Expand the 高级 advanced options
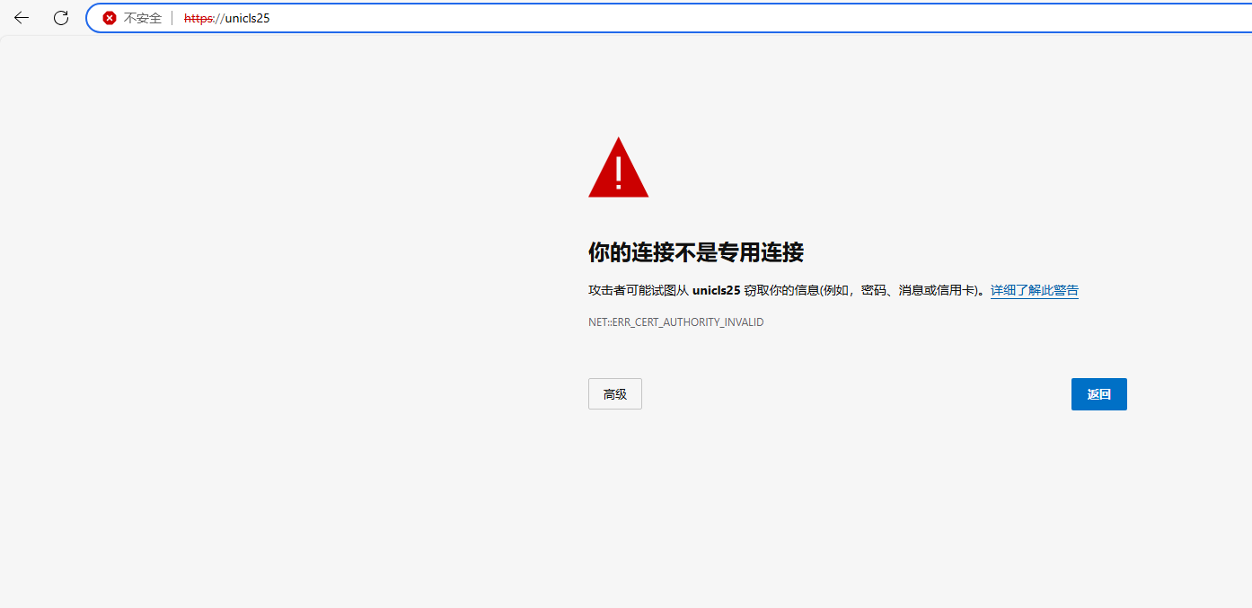Screen dimensions: 1252x608 615,394
